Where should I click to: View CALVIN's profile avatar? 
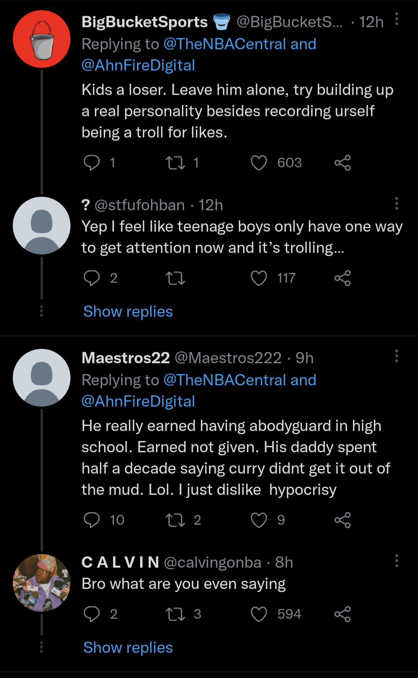(41, 583)
